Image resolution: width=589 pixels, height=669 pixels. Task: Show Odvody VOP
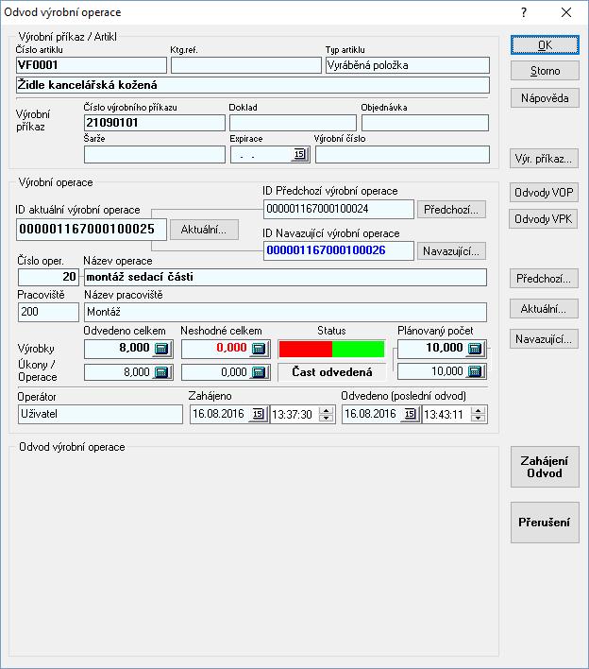point(544,193)
